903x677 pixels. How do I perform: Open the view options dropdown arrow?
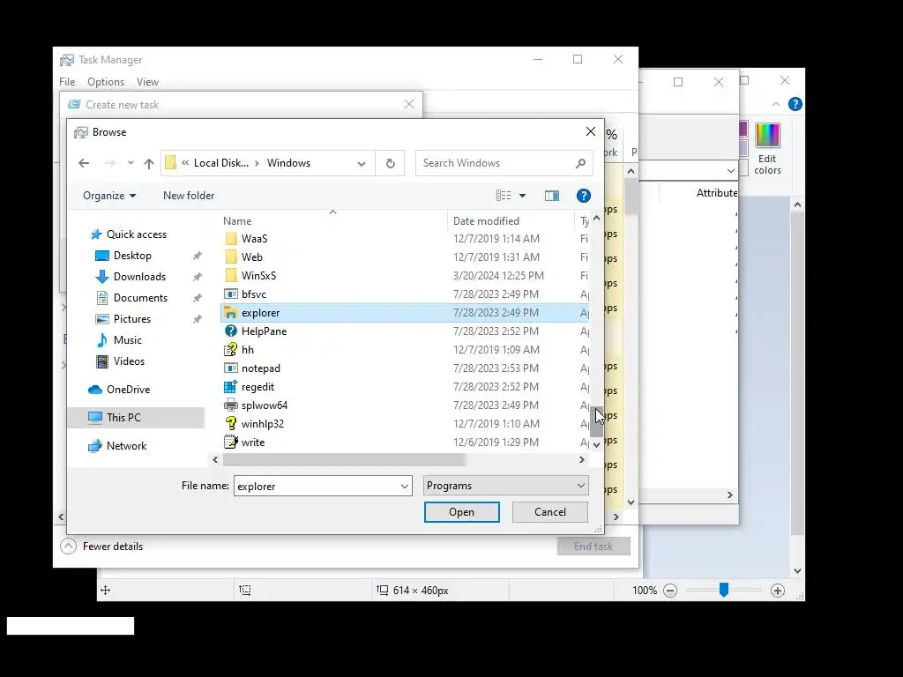pos(522,196)
